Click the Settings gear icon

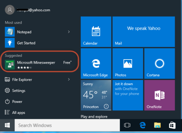7,90
